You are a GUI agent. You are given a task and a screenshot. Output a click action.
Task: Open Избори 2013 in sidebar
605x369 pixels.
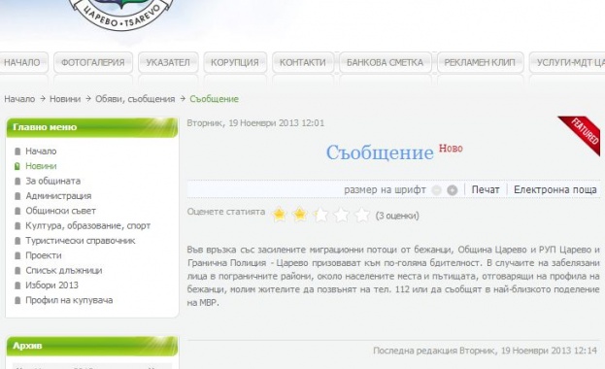tap(51, 285)
